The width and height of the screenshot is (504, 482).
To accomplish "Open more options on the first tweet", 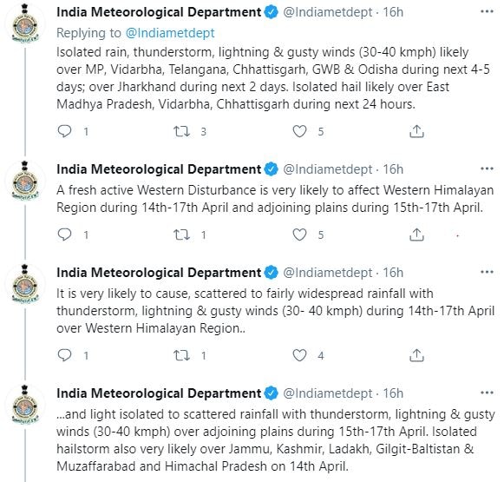I will pos(487,12).
